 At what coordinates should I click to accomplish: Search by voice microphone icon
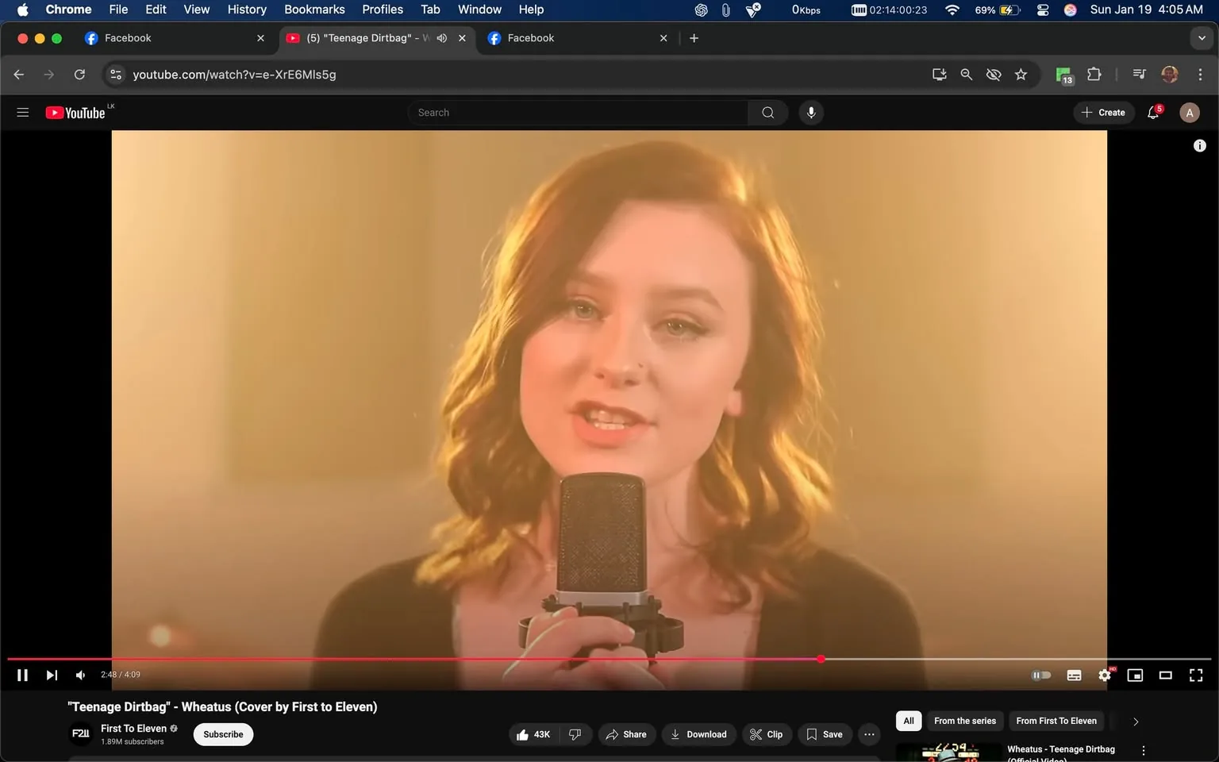(810, 113)
